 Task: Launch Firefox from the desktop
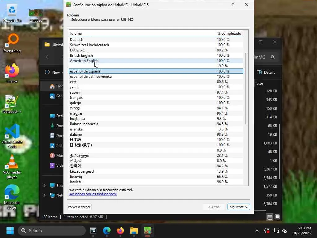click(12, 73)
